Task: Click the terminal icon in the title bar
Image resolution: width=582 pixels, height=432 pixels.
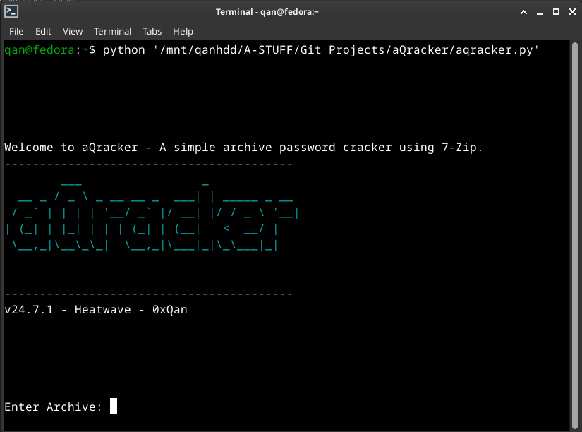Action: 11,12
